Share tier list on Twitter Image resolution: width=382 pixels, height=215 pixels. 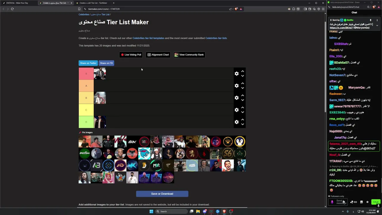88,63
